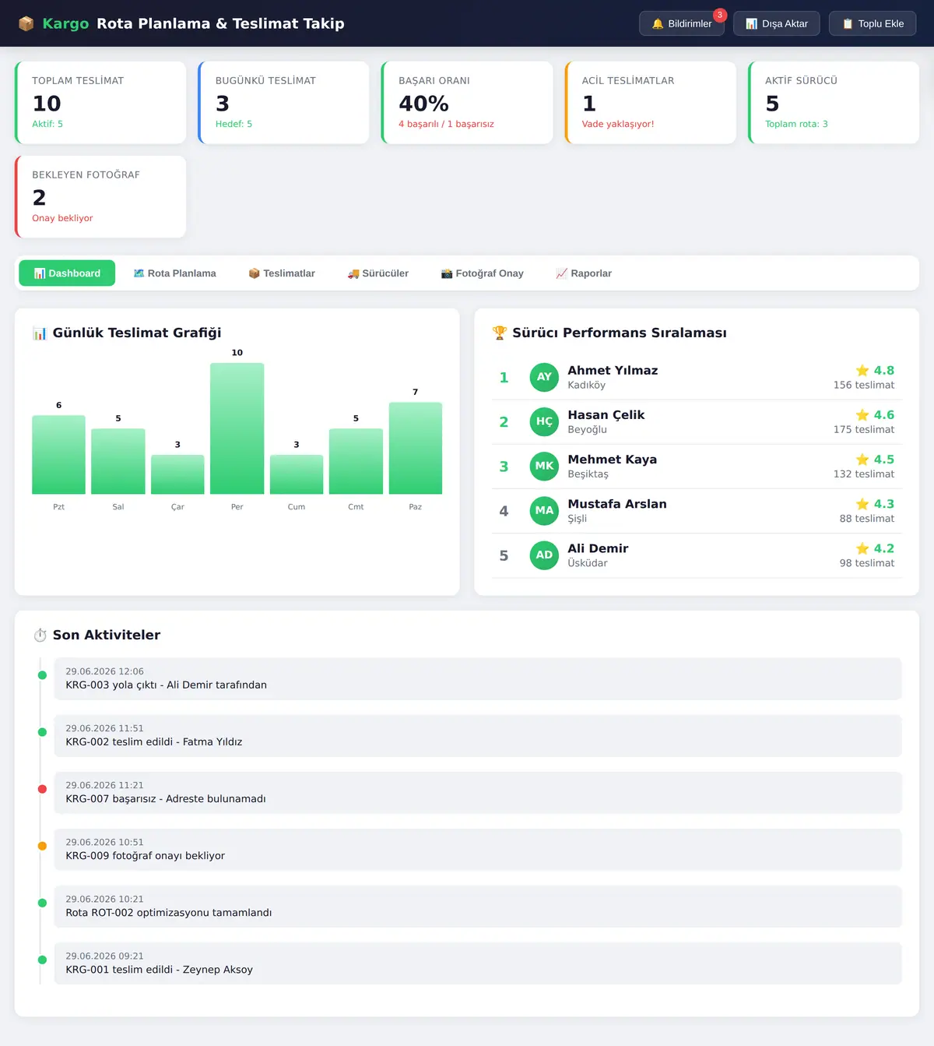Open the Teslimatlar tab
This screenshot has width=934, height=1046.
tap(282, 273)
